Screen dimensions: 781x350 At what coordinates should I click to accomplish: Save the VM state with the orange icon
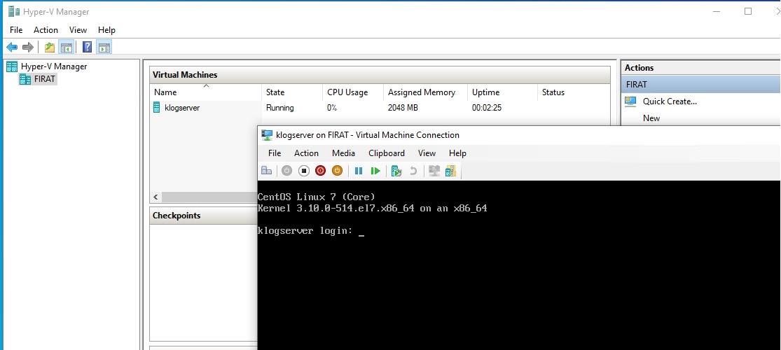click(337, 171)
